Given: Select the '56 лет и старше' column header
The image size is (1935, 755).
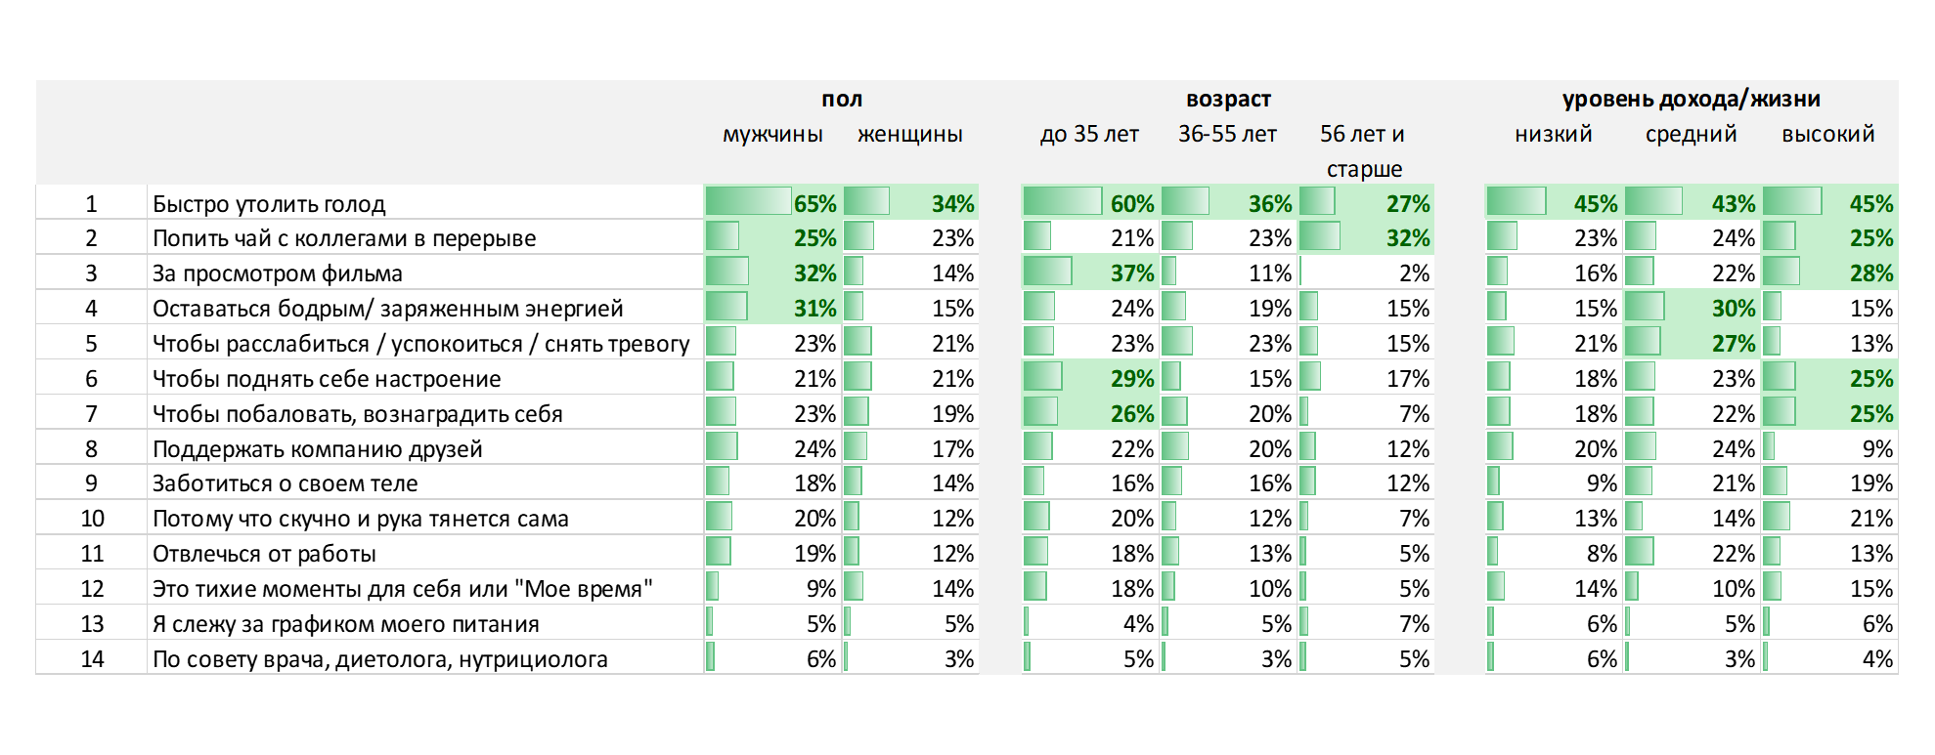Looking at the screenshot, I should tap(1363, 150).
